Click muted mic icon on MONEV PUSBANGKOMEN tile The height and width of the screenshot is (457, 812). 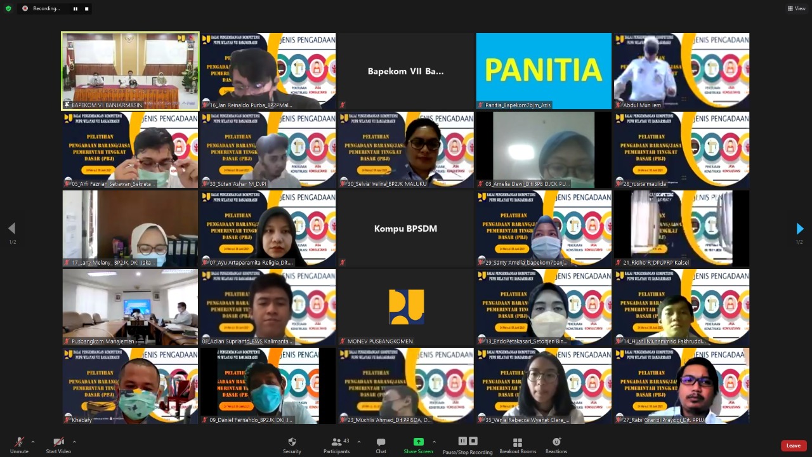(343, 341)
